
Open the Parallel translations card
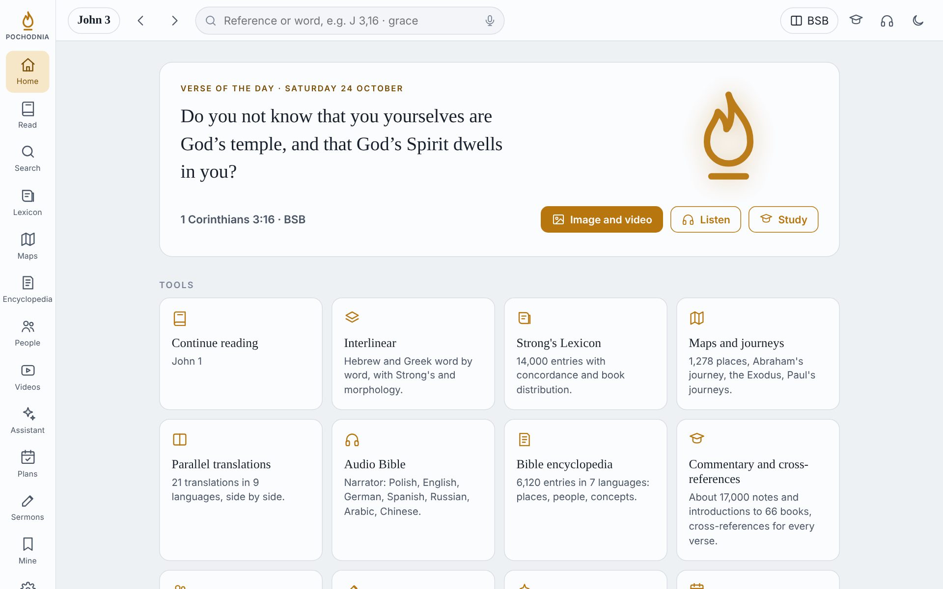[241, 490]
